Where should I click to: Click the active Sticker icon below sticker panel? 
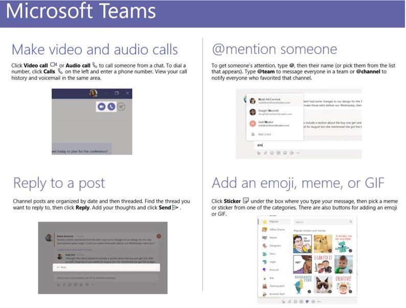307,301
